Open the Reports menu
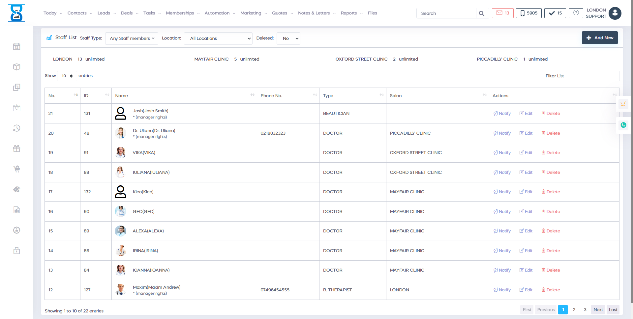Screen dimensions: 633x319 351,13
